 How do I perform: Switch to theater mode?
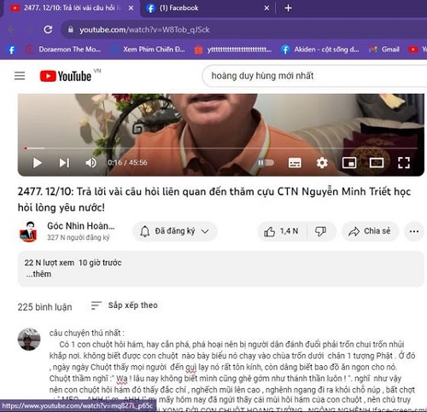[377, 163]
